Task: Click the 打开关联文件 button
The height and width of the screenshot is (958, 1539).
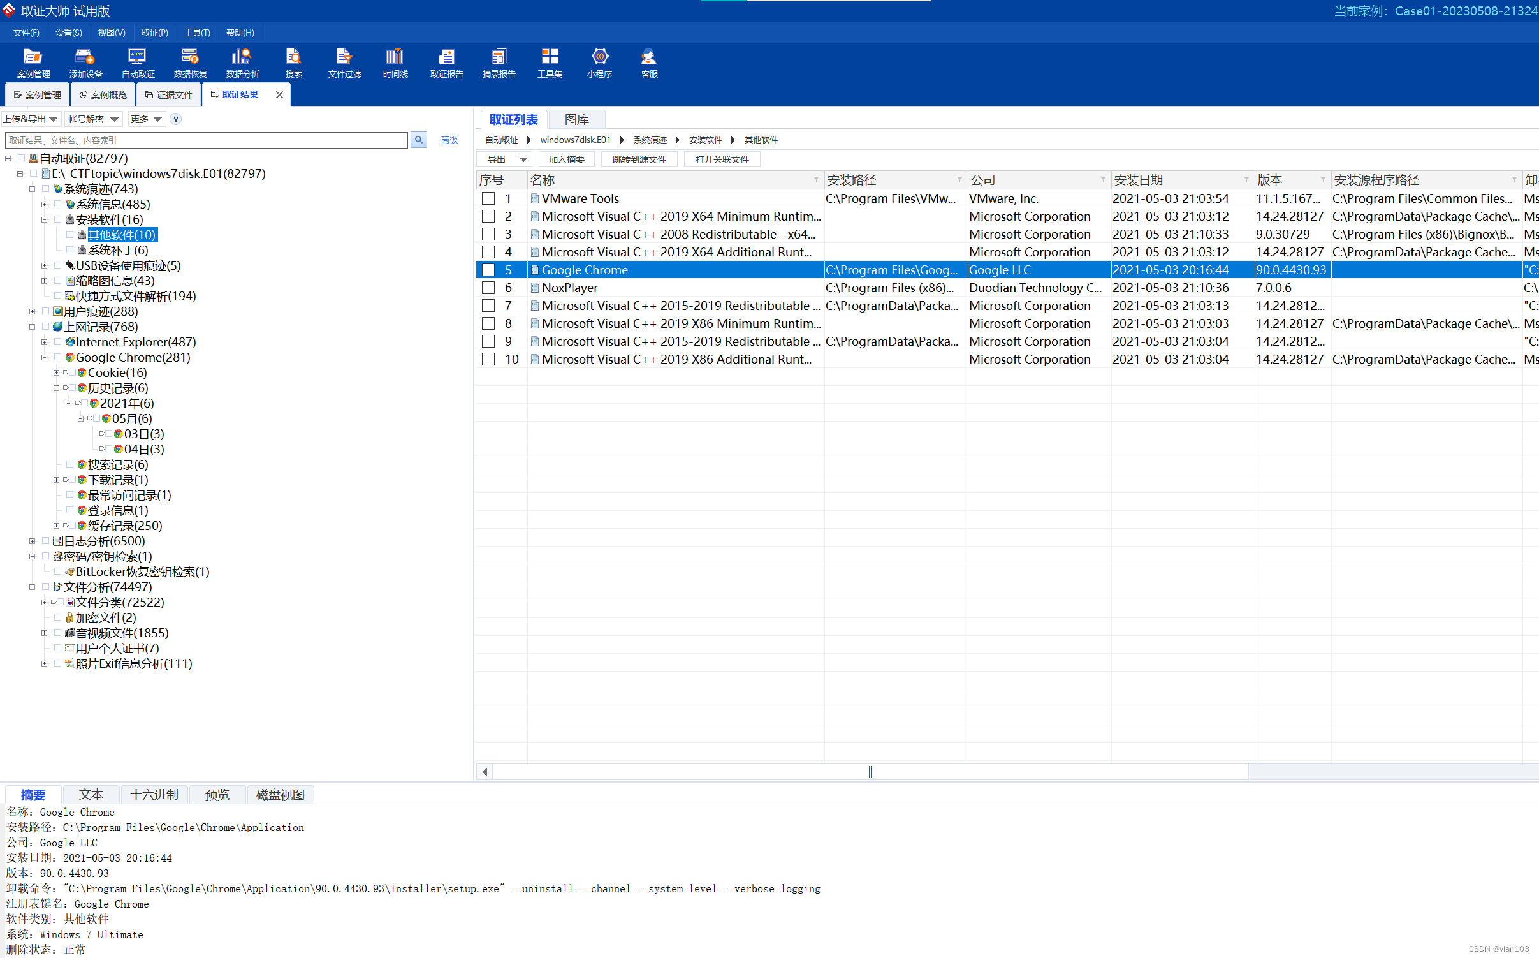Action: (x=722, y=159)
